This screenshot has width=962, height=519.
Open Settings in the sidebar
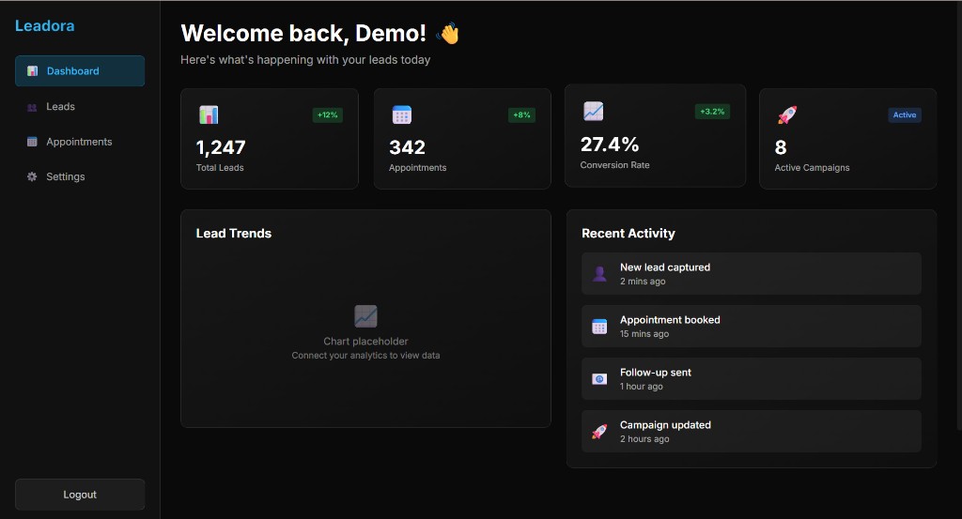[x=80, y=176]
